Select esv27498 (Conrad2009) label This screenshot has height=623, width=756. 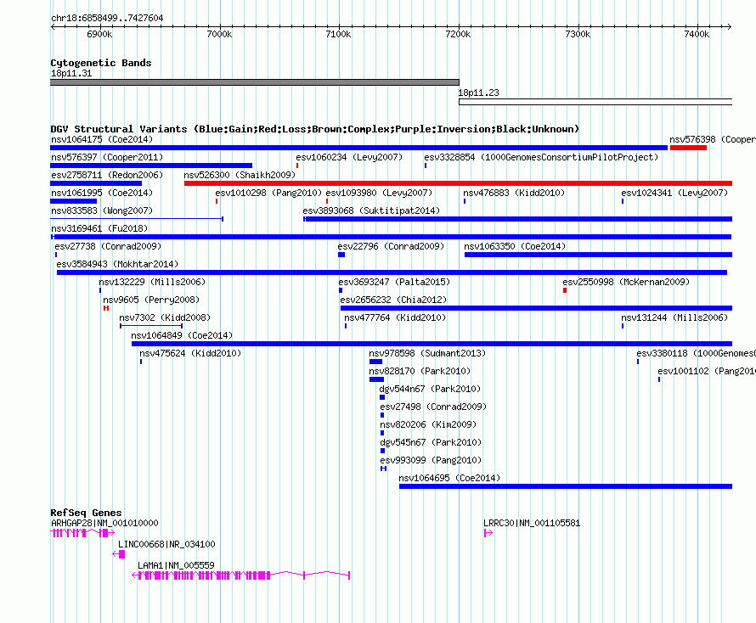coord(433,407)
